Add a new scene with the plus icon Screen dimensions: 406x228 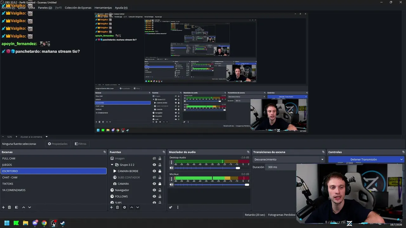click(x=3, y=207)
